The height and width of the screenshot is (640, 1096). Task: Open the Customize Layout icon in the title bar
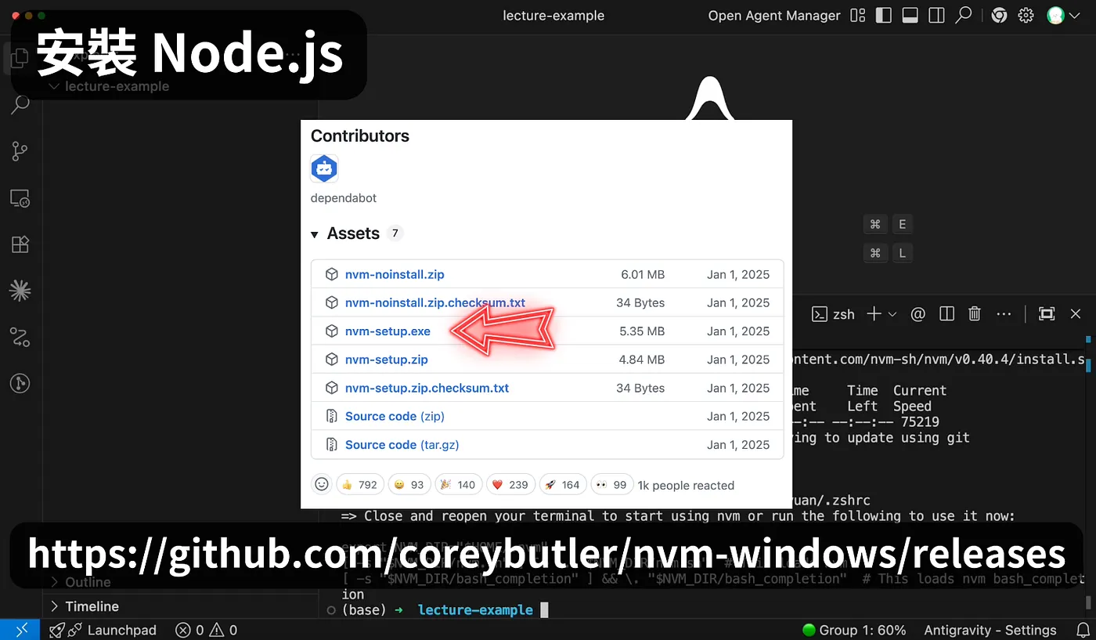(858, 16)
